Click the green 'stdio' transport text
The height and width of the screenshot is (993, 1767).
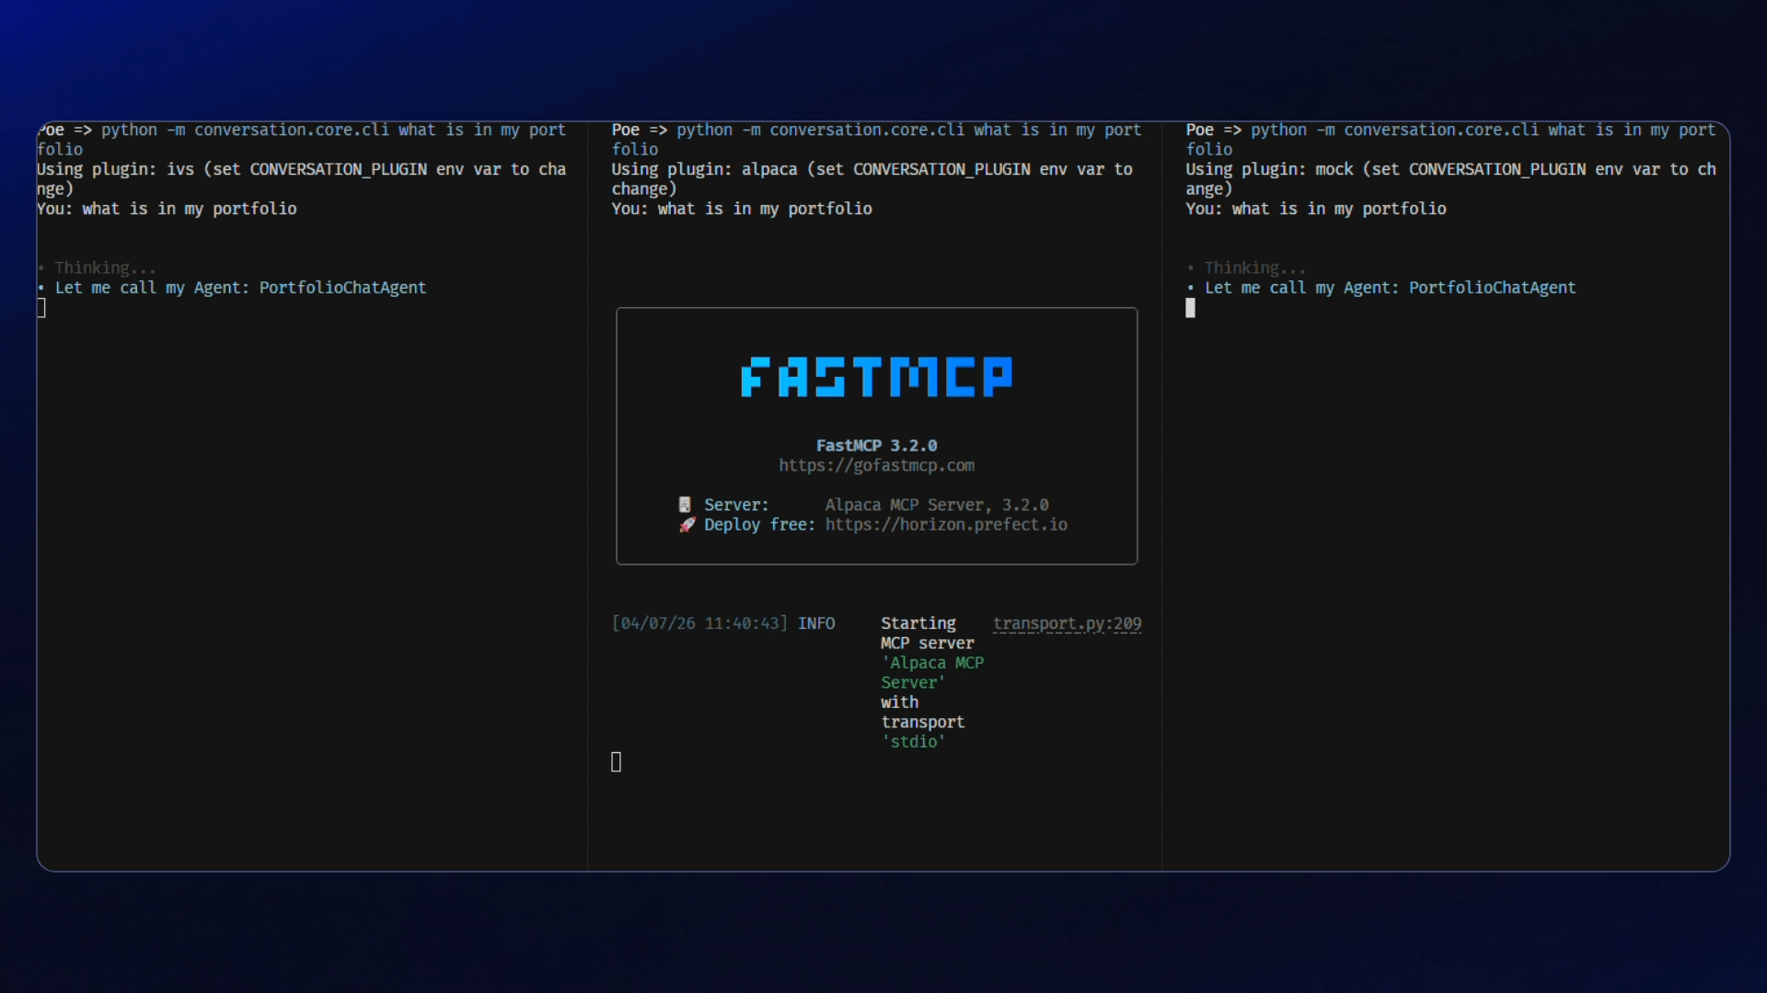tap(913, 742)
